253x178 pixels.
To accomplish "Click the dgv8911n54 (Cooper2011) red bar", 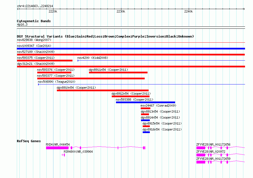I will (x=118, y=73).
